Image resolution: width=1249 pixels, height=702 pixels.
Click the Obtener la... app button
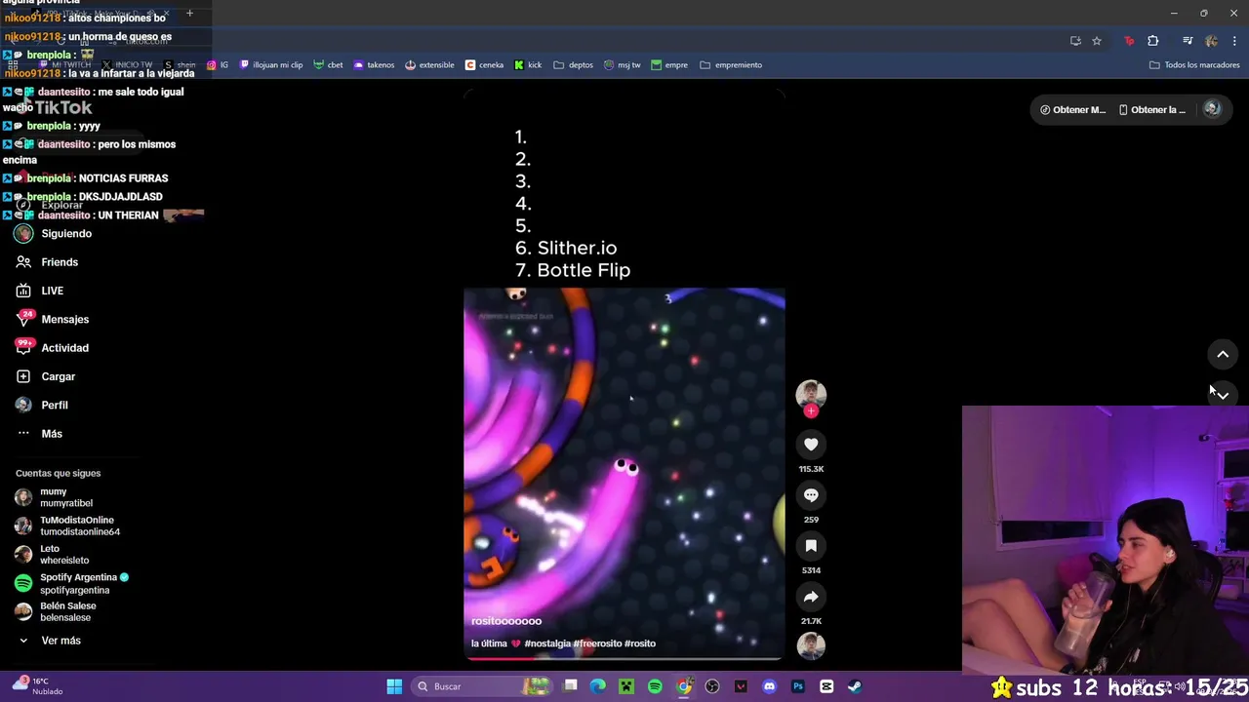(x=1152, y=110)
